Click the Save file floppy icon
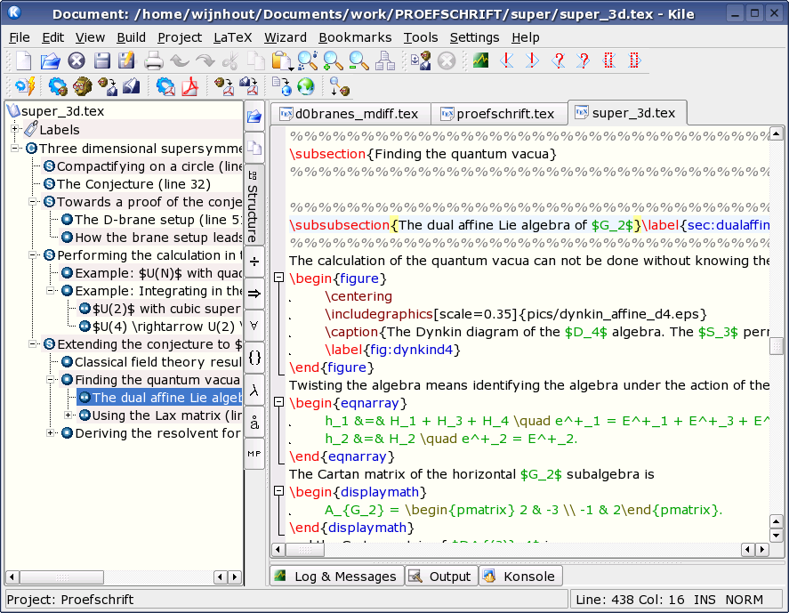This screenshot has height=613, width=789. coord(102,60)
